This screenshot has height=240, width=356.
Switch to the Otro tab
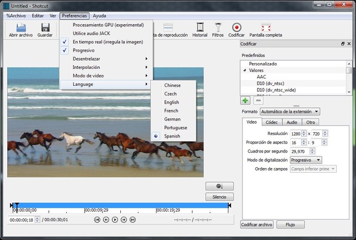(x=310, y=122)
